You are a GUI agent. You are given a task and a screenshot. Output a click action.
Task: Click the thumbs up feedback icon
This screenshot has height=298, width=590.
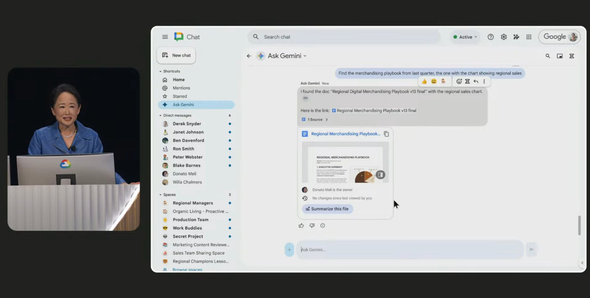pyautogui.click(x=301, y=226)
